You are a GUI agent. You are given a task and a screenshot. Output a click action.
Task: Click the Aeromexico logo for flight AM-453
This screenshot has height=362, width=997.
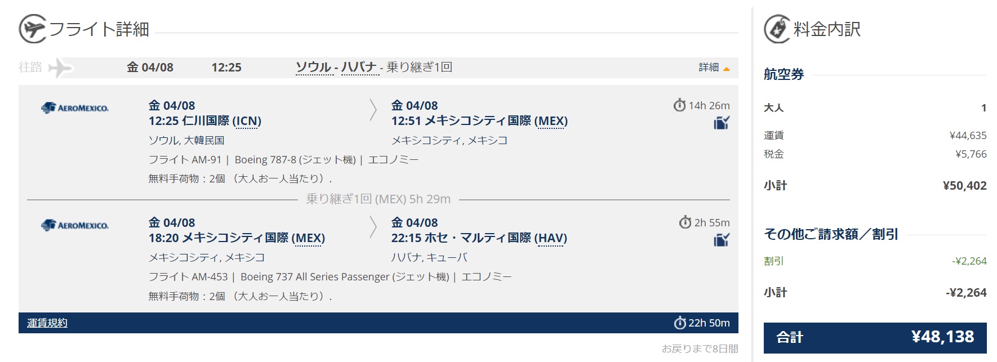pos(75,225)
